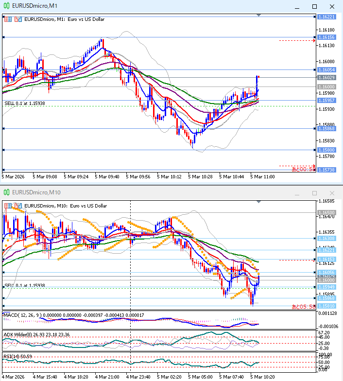The image size is (343, 381).
Task: Click the 1.16221 price label on M1 axis
Action: coord(326,17)
